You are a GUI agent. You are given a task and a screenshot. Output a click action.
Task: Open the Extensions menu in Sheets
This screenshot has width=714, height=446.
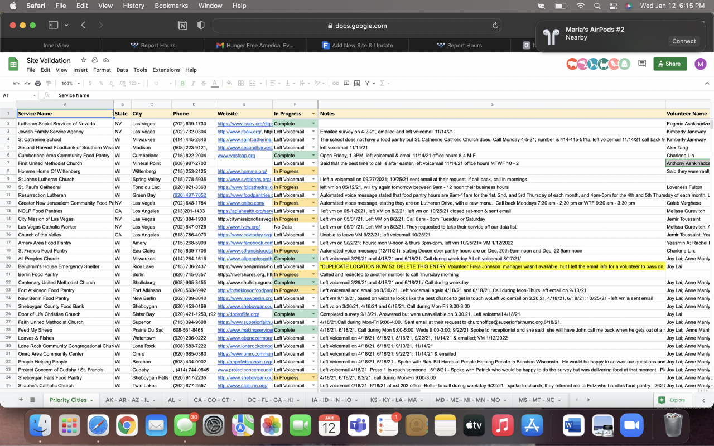coord(166,70)
